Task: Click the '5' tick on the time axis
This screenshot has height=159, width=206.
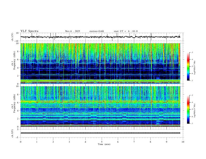Action: click(x=102, y=142)
